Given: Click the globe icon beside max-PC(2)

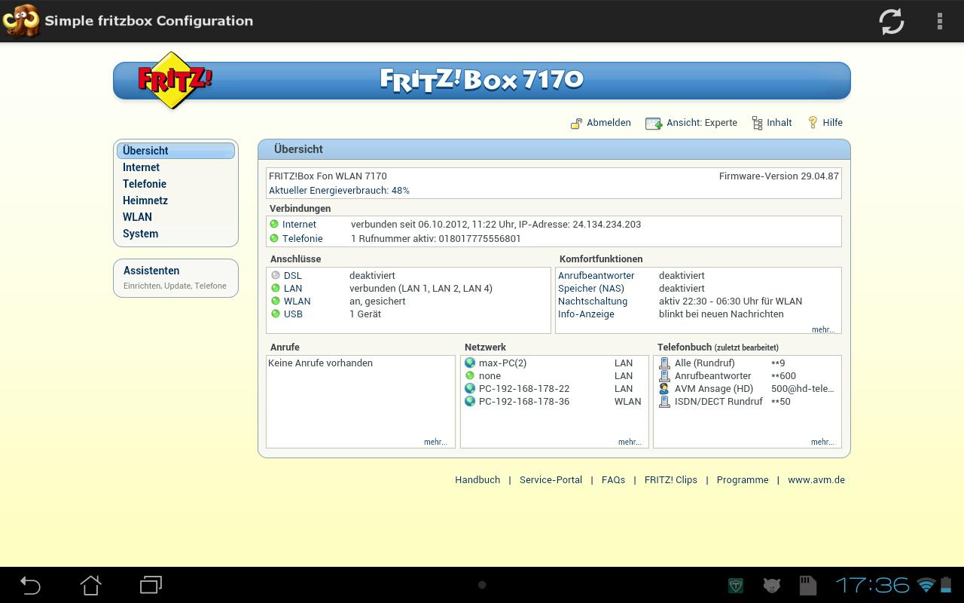Looking at the screenshot, I should tap(470, 363).
